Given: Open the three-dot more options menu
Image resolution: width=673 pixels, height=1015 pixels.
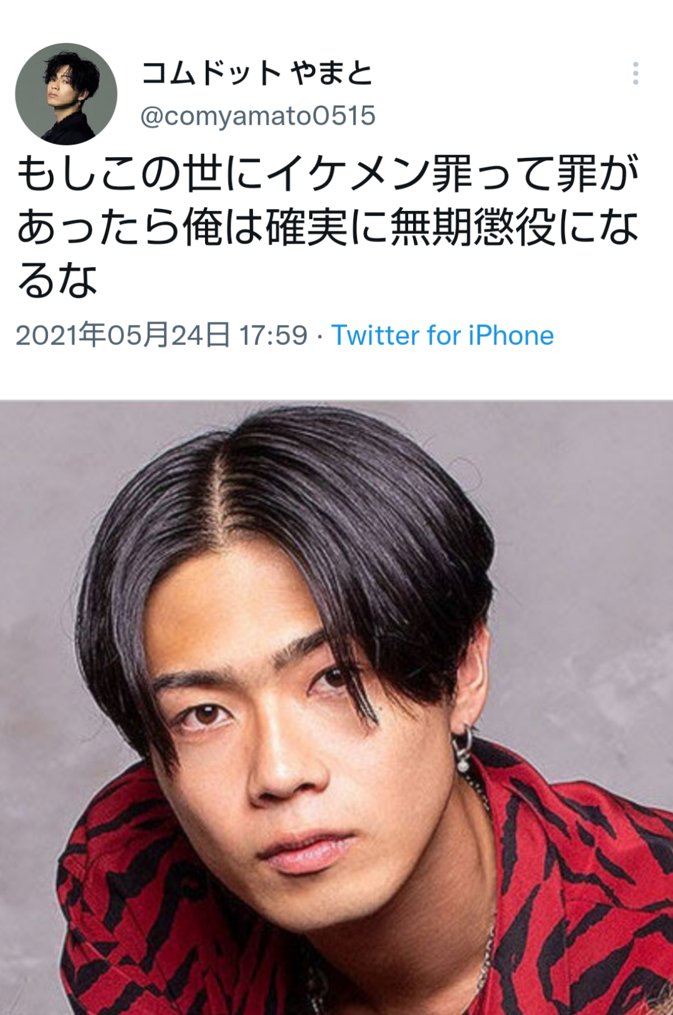Looking at the screenshot, I should (635, 74).
